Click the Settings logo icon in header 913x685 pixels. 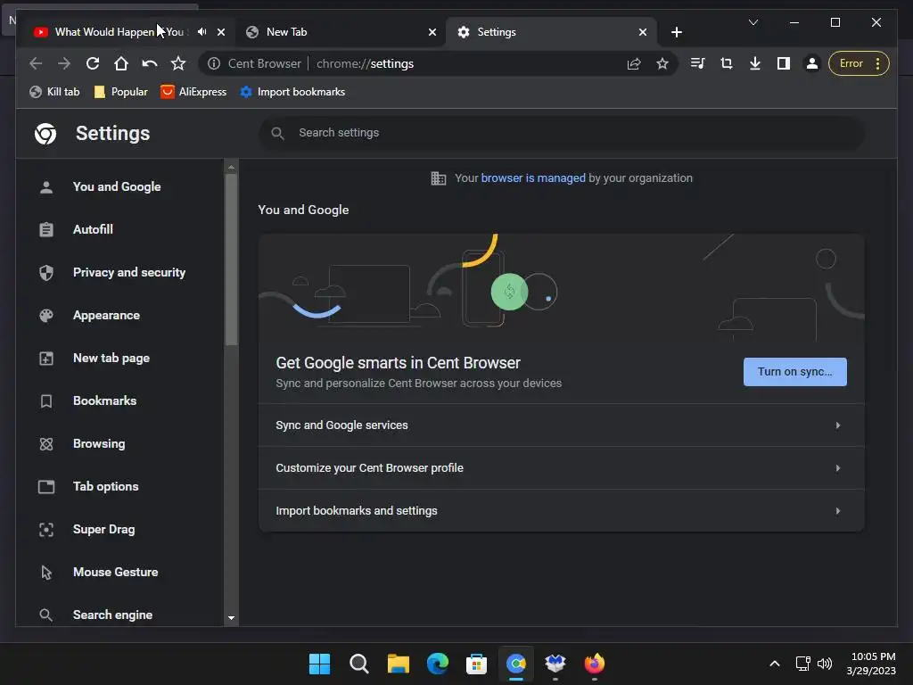click(x=45, y=134)
